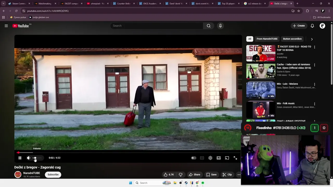
Task: Open options menu for Cache & Djavo video
Action: pos(315,65)
